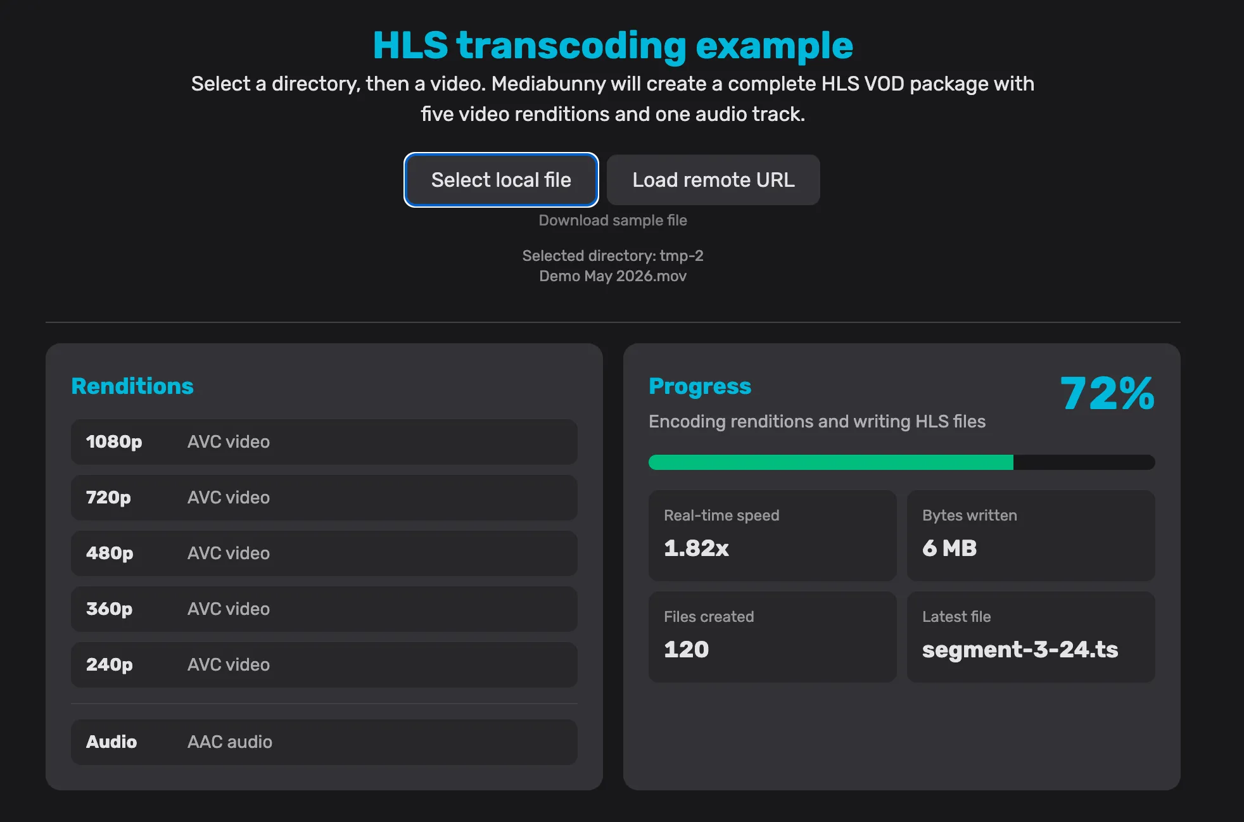Follow the Download sample file link
This screenshot has width=1244, height=822.
(612, 220)
